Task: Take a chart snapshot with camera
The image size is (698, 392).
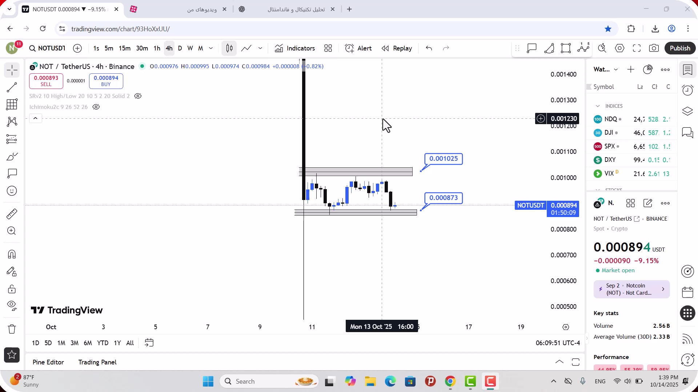Action: (654, 48)
